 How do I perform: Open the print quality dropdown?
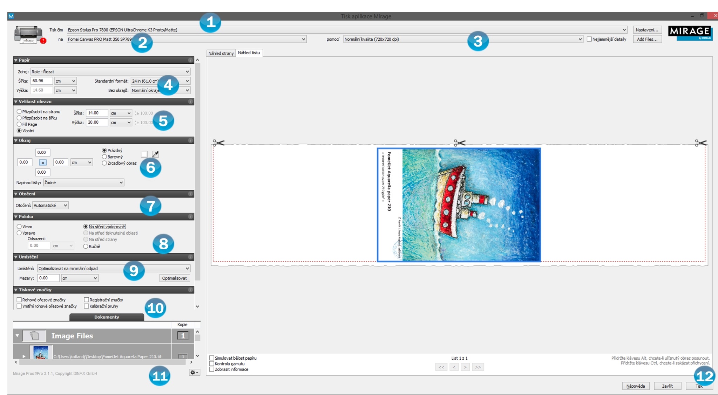click(x=463, y=39)
